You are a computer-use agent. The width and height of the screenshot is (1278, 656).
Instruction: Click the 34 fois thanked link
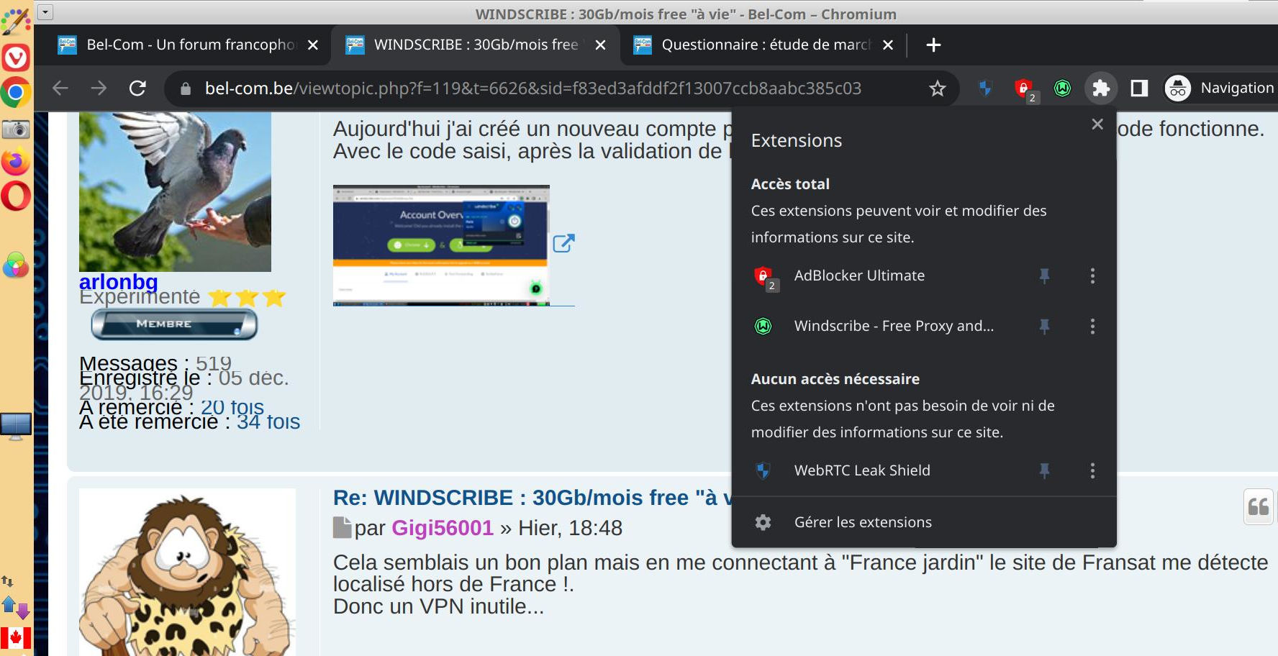(x=268, y=422)
